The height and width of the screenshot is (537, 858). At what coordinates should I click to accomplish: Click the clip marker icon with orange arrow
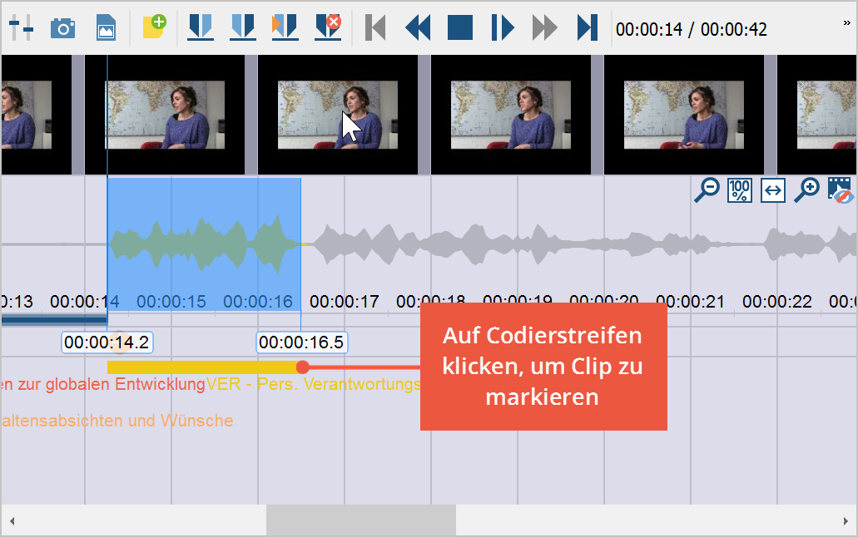point(285,27)
